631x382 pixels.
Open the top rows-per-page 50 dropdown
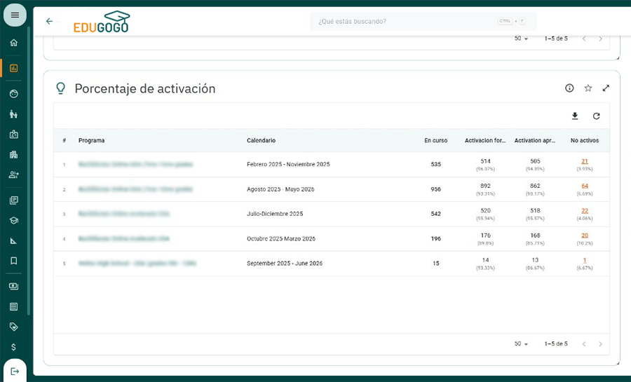click(x=521, y=39)
